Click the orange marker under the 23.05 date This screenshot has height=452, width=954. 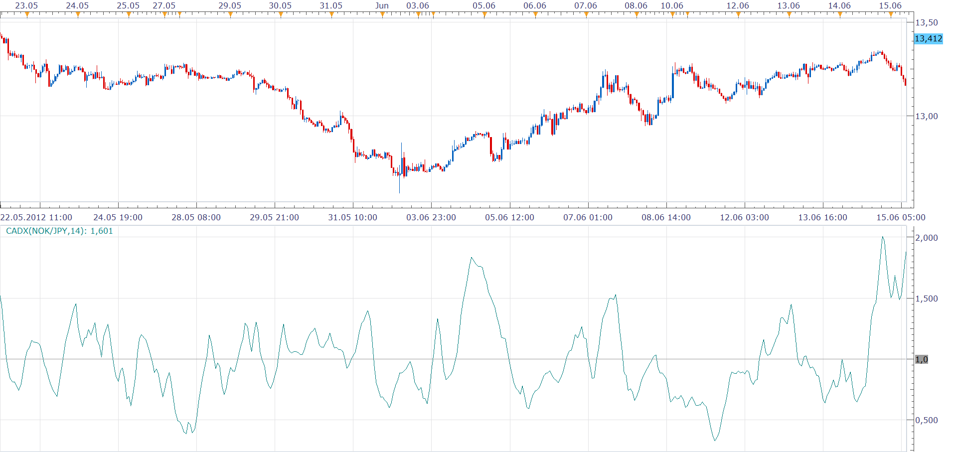tap(27, 14)
